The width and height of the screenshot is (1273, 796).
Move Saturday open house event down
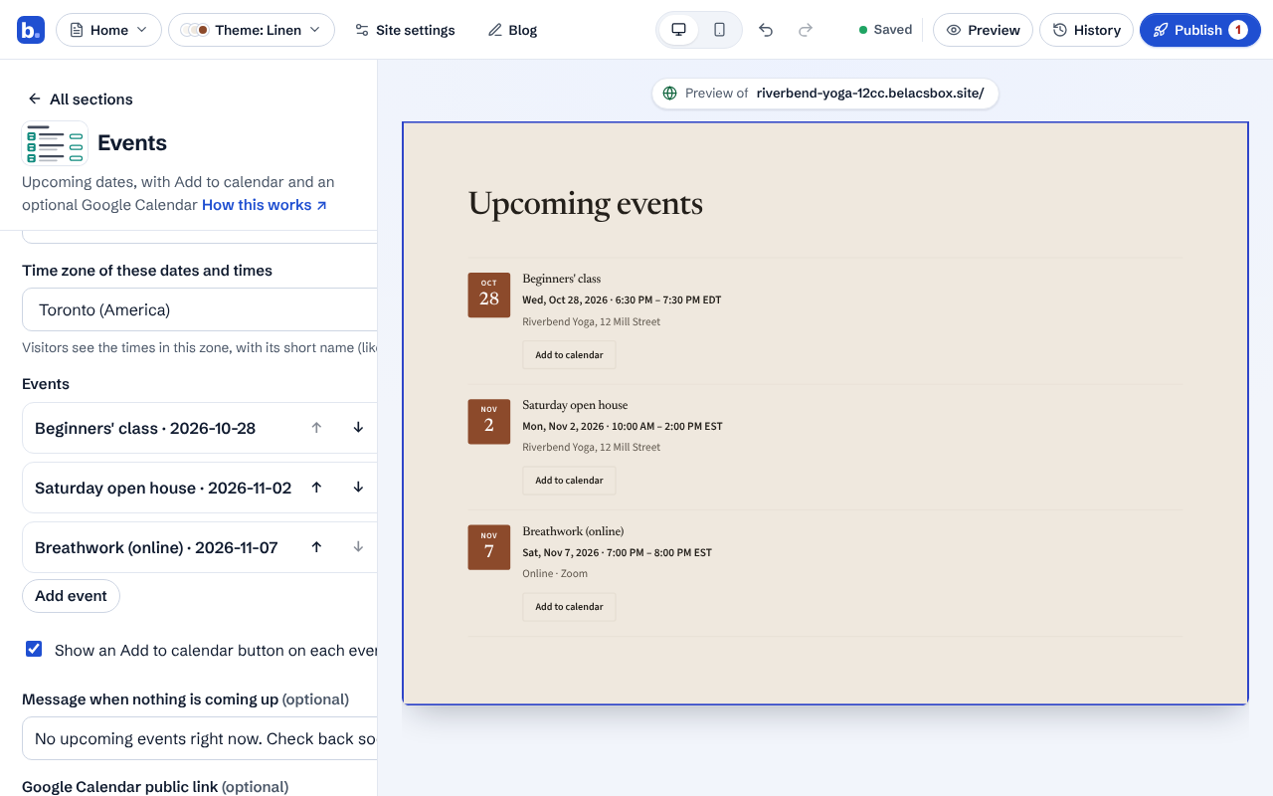(x=358, y=488)
